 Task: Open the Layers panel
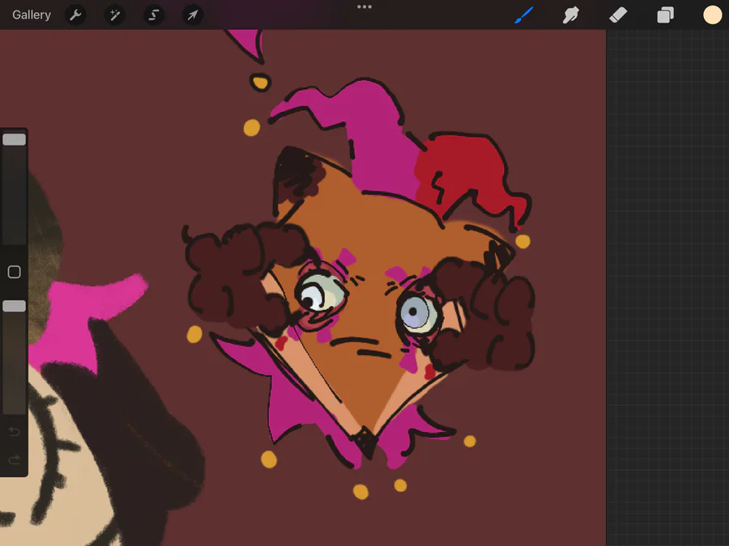[x=665, y=15]
